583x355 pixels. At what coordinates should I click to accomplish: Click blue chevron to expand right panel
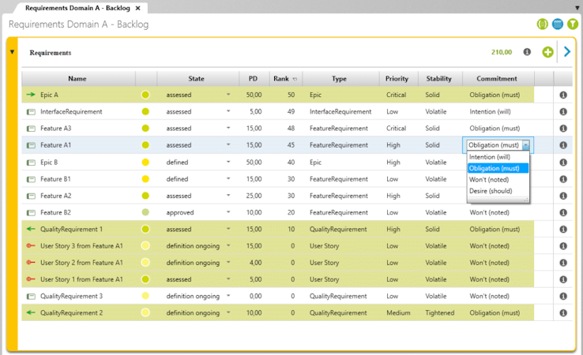pyautogui.click(x=566, y=51)
